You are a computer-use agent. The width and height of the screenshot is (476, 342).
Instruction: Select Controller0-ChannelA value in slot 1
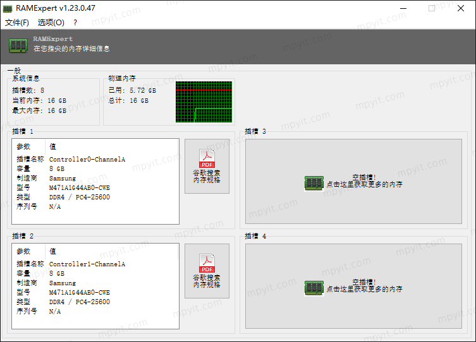[87, 159]
